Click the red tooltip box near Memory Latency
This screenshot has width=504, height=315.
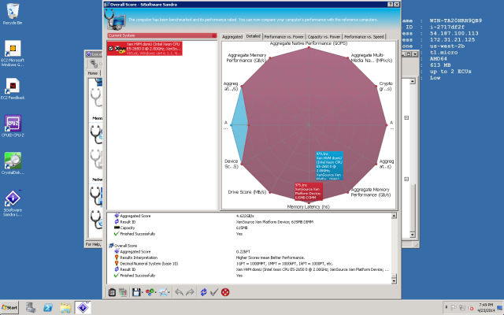click(309, 191)
